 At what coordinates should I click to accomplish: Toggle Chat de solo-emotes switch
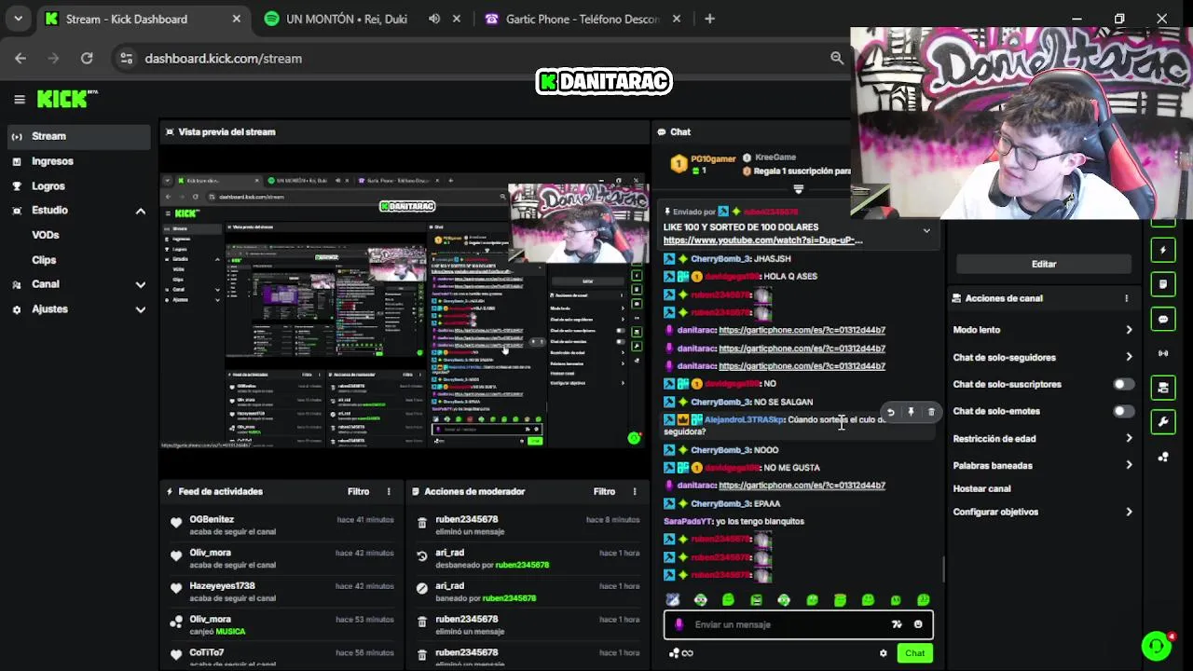pos(1123,411)
